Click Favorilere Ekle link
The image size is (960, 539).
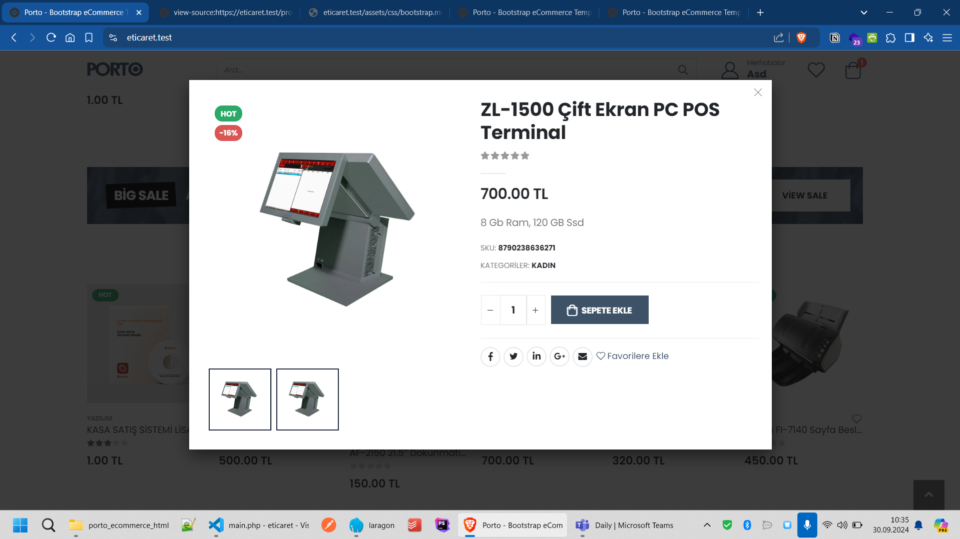632,356
